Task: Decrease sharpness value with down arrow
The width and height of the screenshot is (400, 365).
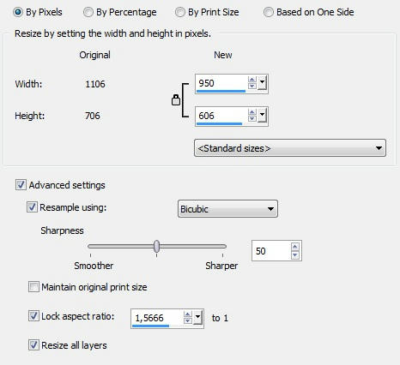Action: click(295, 254)
